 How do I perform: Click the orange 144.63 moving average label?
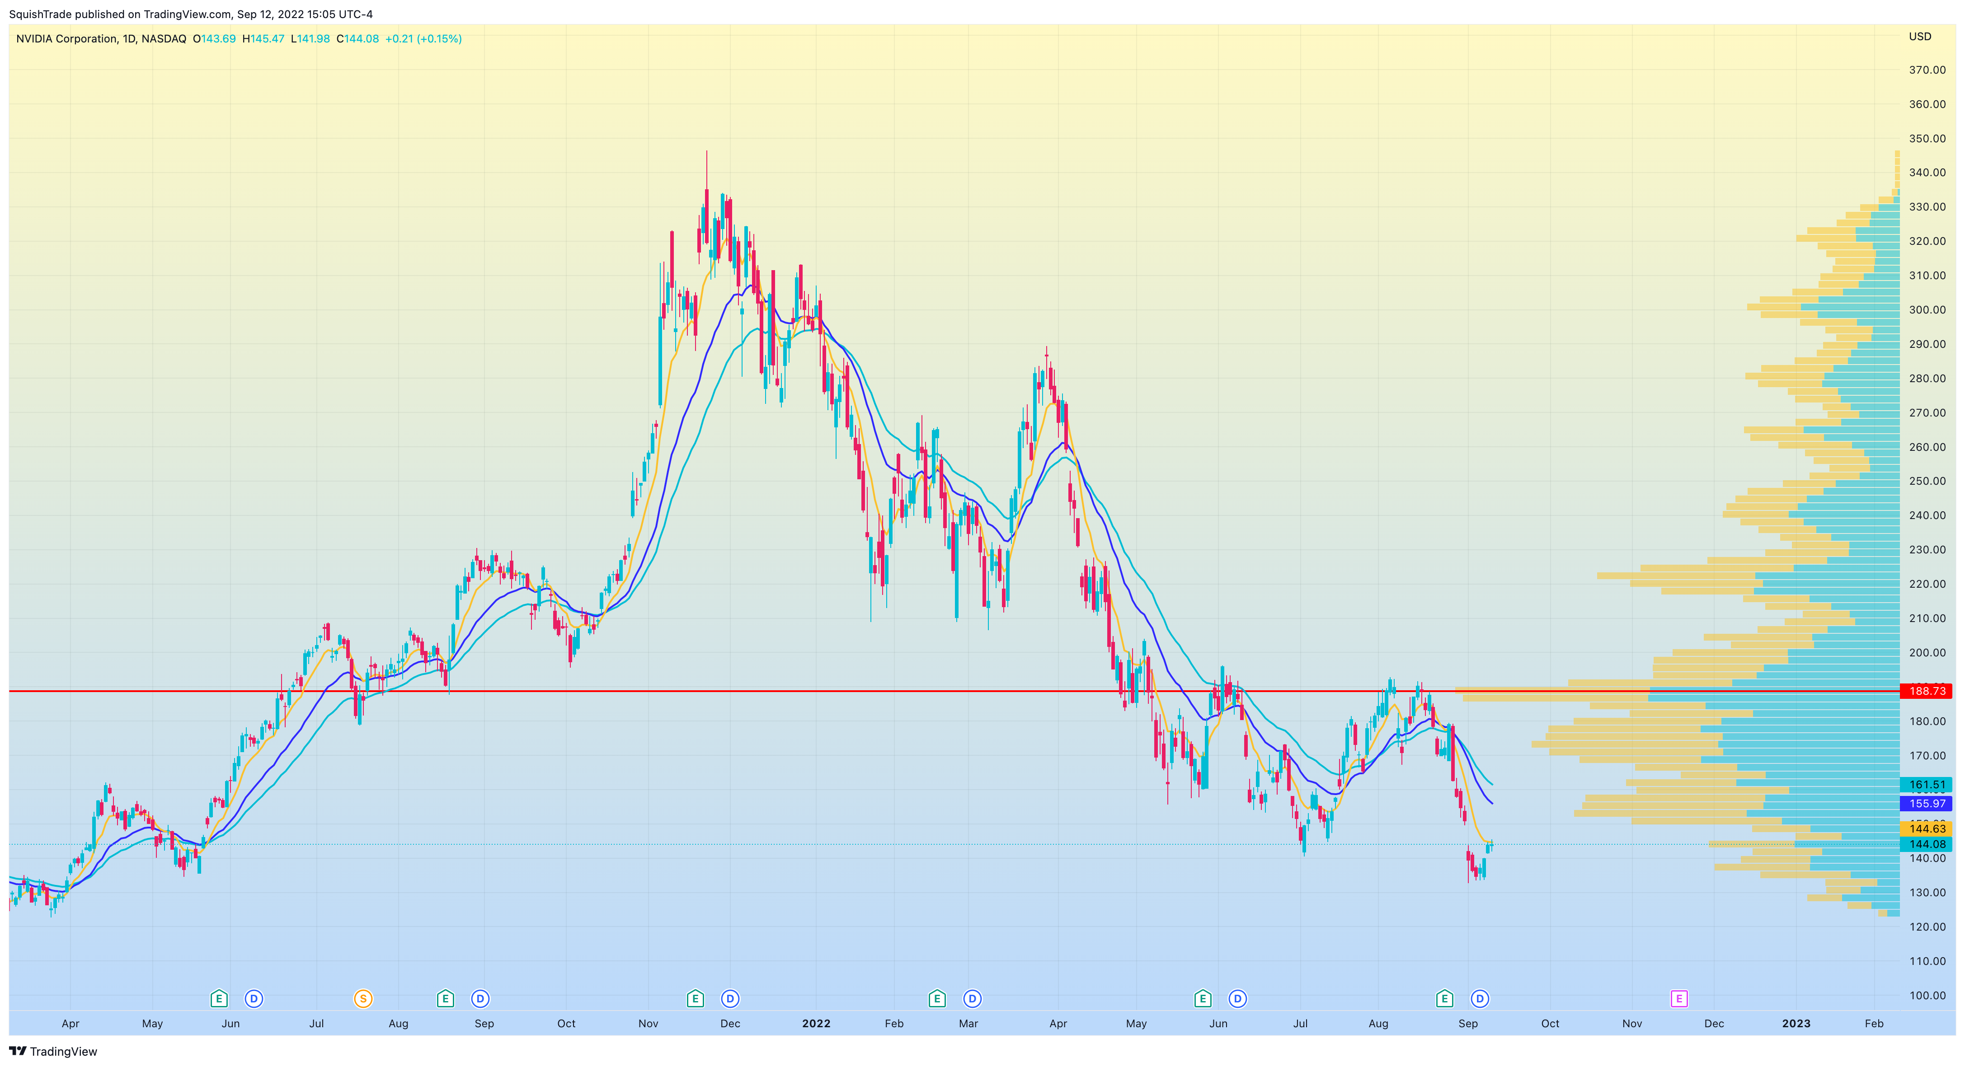pyautogui.click(x=1927, y=828)
